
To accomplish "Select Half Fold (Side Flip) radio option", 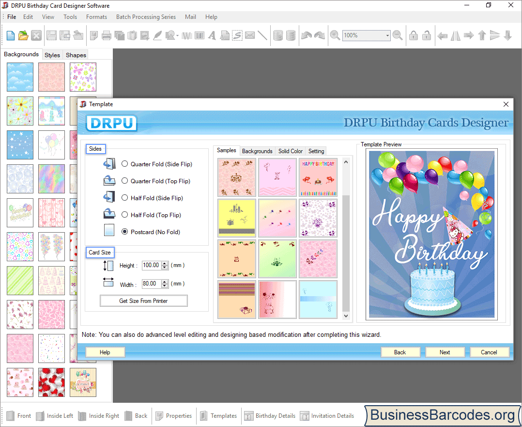I will click(124, 198).
